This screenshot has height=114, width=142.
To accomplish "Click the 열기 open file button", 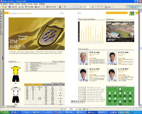I will [x=5, y=7].
